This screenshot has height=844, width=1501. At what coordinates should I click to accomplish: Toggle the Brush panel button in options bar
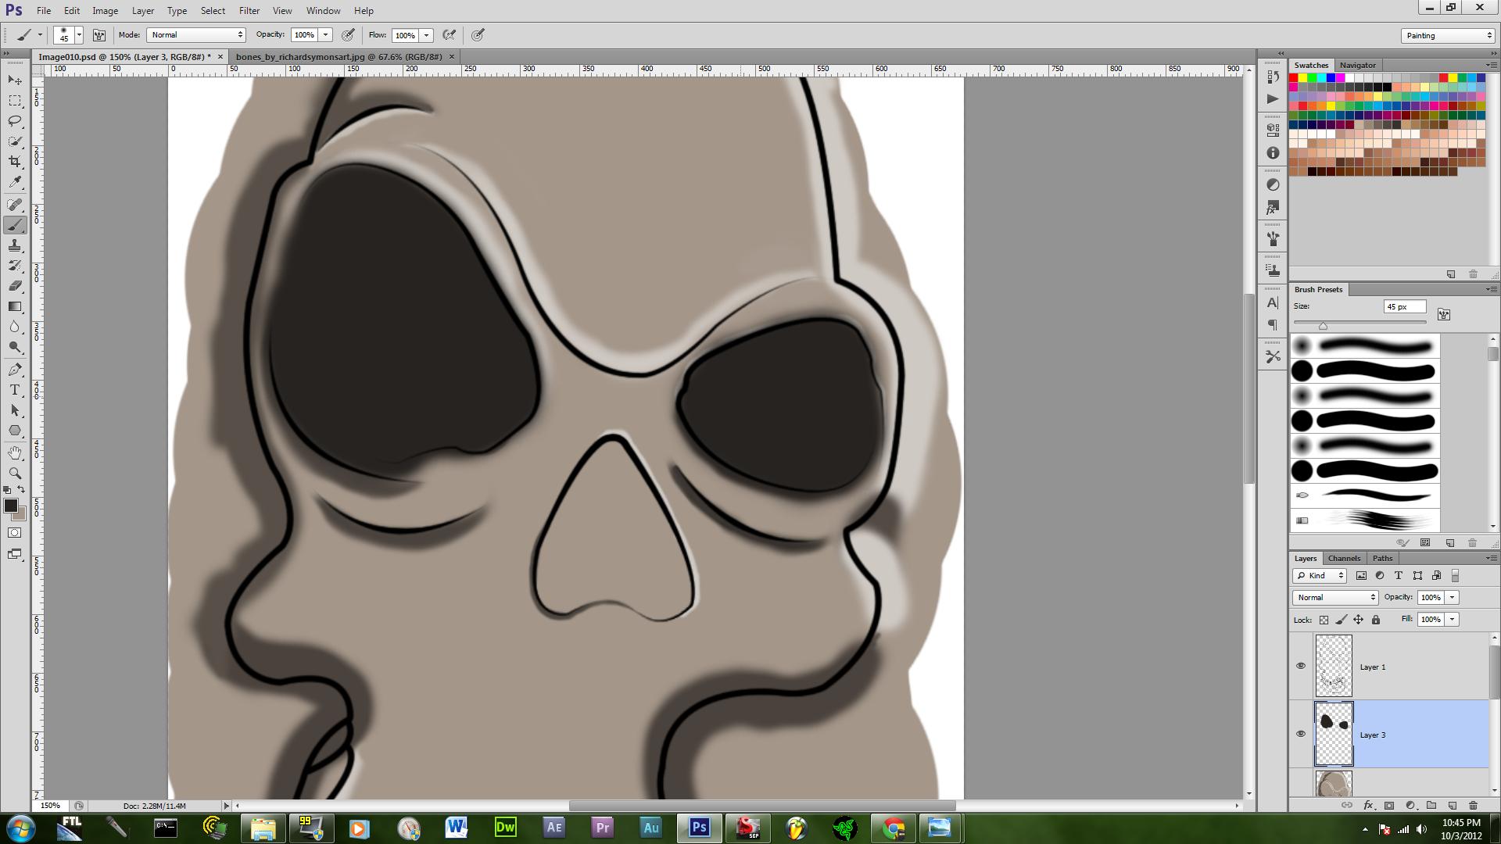99,35
